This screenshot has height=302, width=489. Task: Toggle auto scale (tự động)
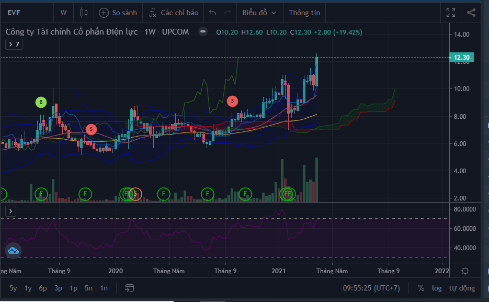[462, 288]
